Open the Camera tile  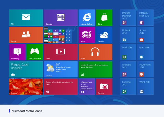click(104, 86)
